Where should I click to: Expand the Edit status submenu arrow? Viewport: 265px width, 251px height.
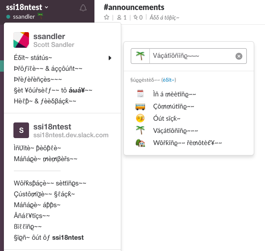click(x=110, y=58)
